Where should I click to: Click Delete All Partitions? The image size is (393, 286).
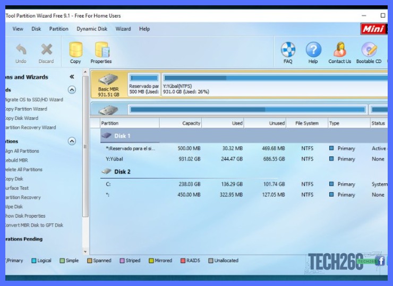point(24,169)
